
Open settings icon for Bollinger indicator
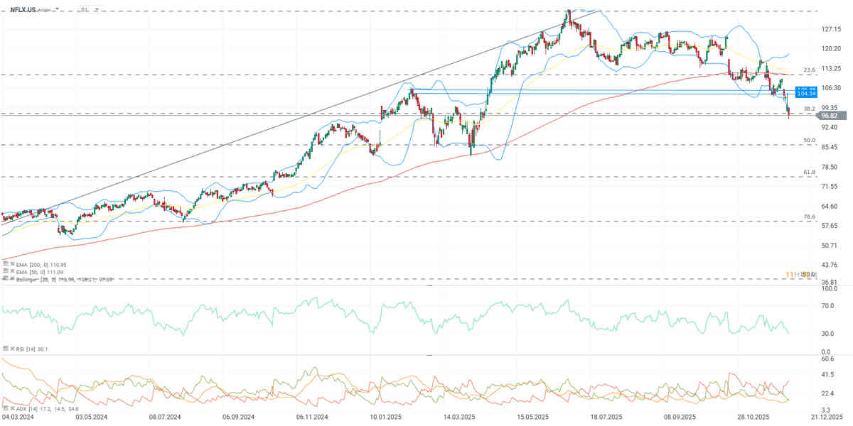coord(6,279)
